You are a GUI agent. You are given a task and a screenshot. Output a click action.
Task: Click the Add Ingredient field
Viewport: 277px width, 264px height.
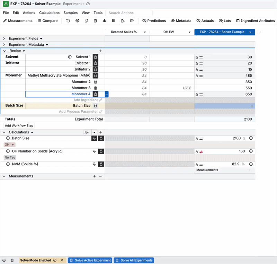[x=88, y=100]
